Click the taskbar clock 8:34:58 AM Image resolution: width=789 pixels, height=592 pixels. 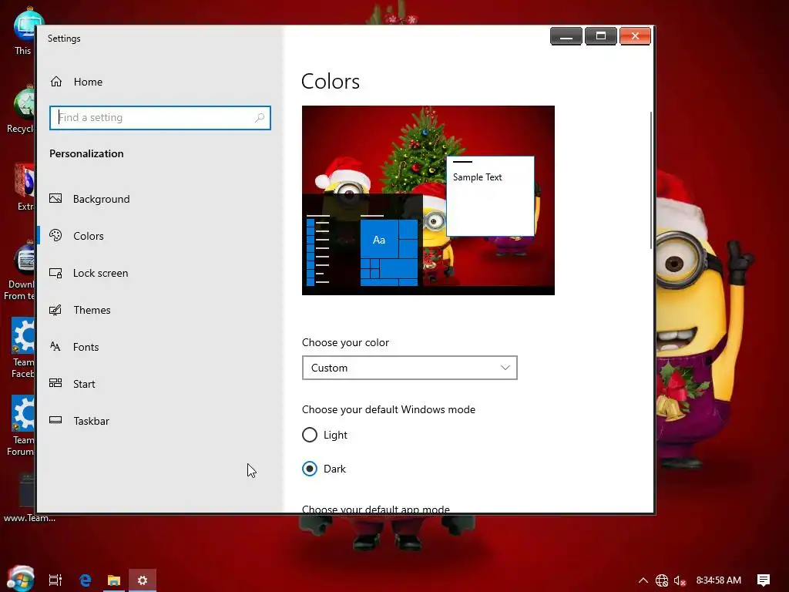click(719, 580)
